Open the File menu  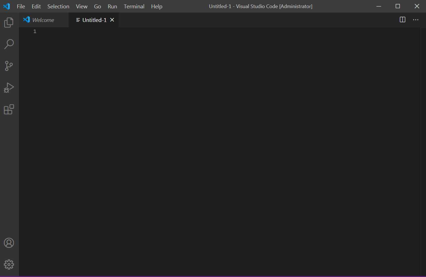click(21, 6)
